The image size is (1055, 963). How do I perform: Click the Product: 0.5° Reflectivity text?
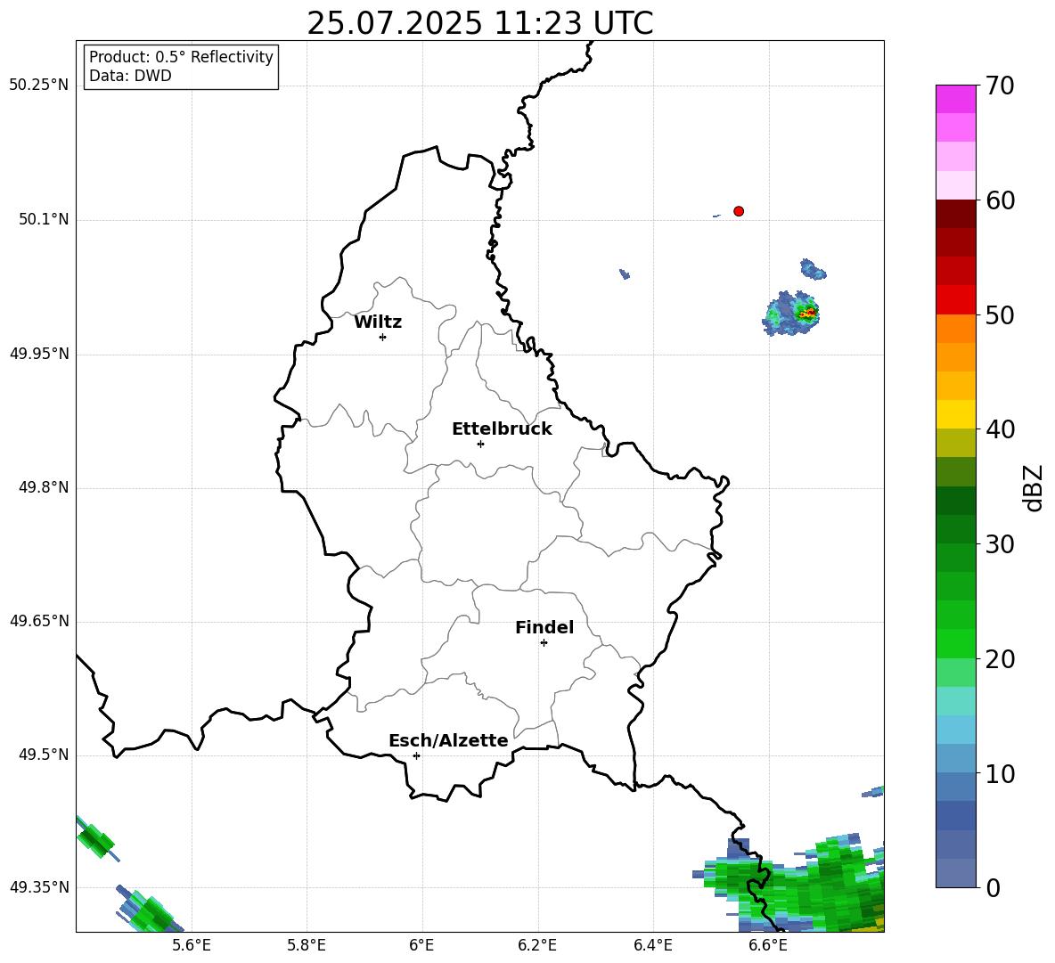(x=181, y=57)
